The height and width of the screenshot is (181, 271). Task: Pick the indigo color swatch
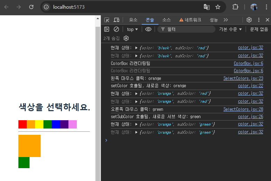click(x=64, y=124)
